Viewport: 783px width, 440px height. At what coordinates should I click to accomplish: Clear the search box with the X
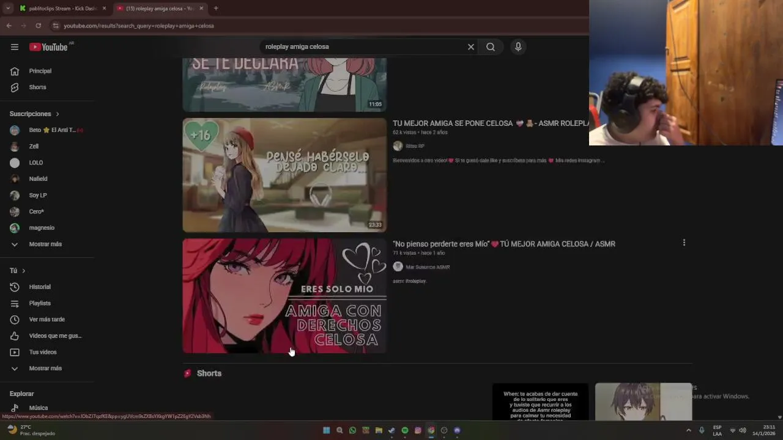(471, 47)
